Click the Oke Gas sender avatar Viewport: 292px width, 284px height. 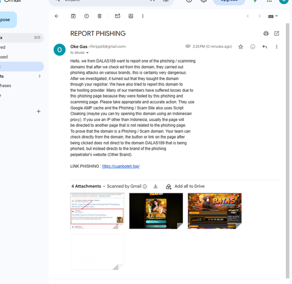[60, 50]
